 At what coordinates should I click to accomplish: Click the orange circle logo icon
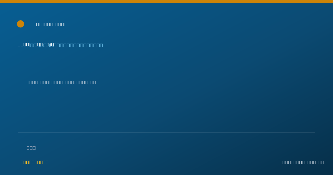click(x=21, y=24)
